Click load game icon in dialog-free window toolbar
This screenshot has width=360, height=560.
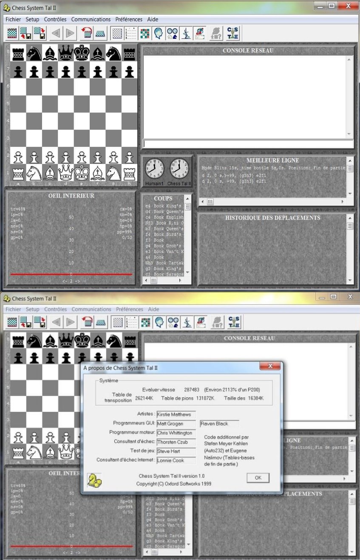26,33
